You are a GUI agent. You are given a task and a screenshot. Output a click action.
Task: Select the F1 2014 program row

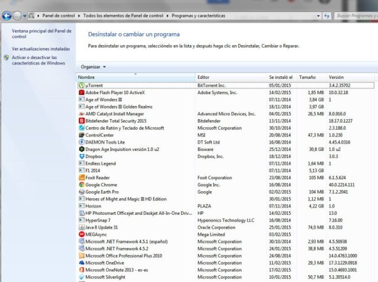point(226,170)
